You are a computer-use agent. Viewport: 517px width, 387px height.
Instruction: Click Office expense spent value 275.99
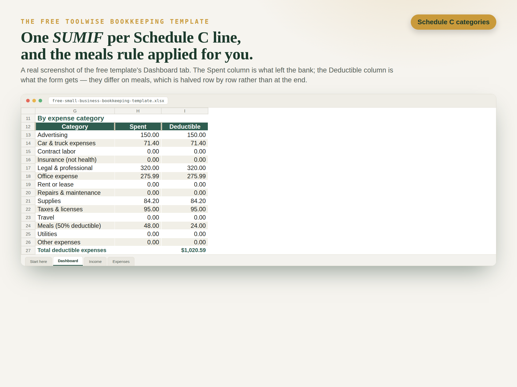coord(138,176)
